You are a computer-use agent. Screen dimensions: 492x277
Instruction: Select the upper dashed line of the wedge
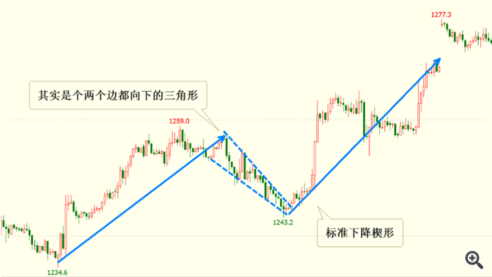point(258,169)
